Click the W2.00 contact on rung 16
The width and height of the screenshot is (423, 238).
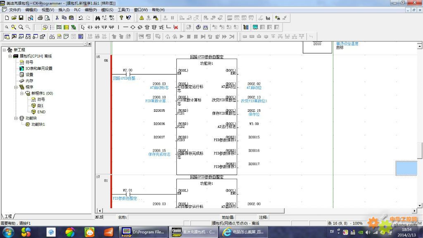coord(128,74)
